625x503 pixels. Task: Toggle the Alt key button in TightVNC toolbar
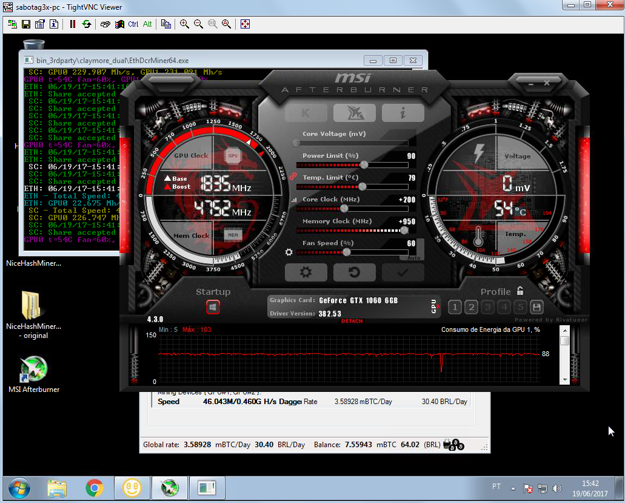(147, 24)
